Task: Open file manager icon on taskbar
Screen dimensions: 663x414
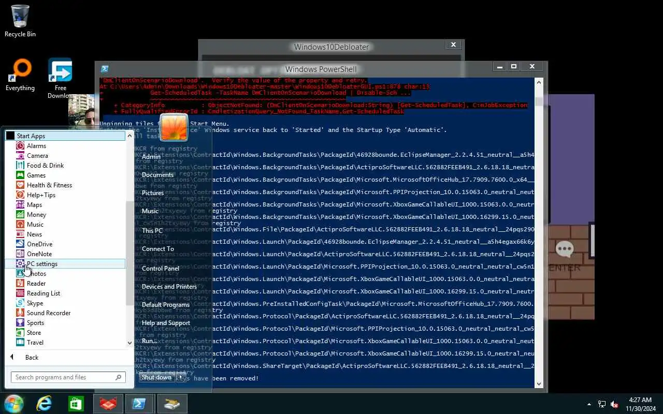Action: (x=172, y=404)
